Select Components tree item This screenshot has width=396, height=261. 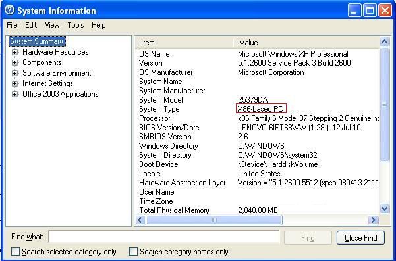(42, 62)
